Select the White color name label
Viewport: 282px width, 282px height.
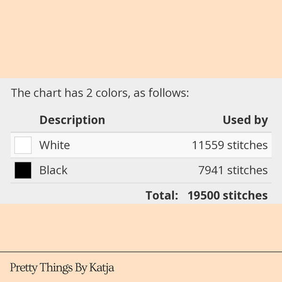tap(55, 145)
